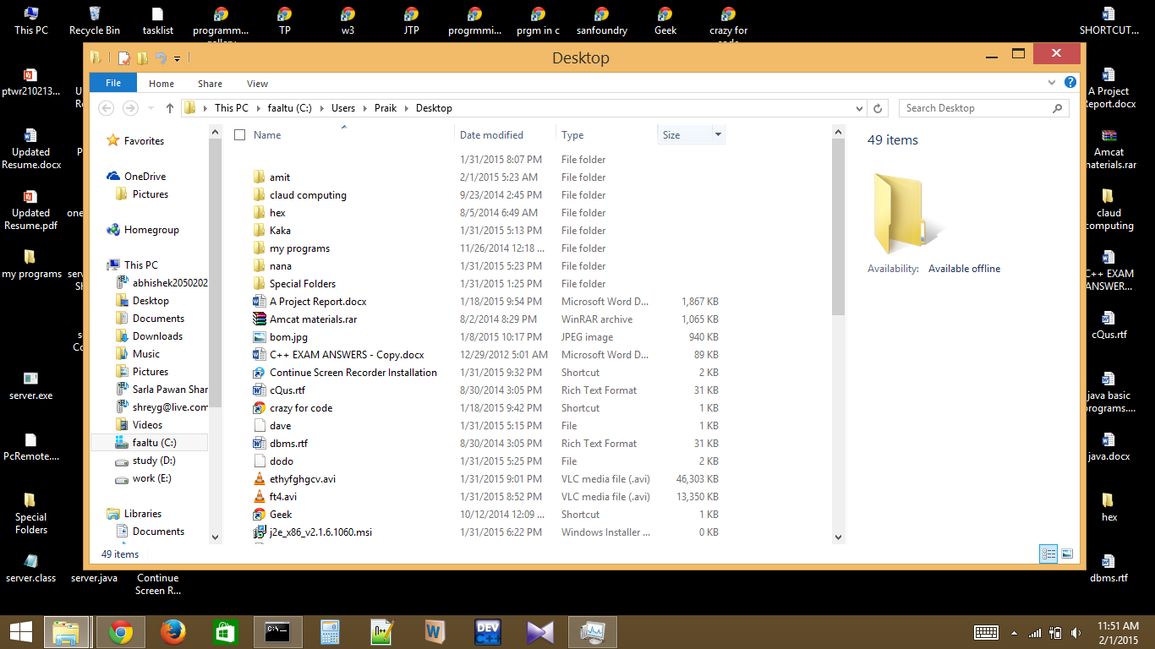Switch to Details view toggle
This screenshot has width=1155, height=649.
tap(1049, 554)
